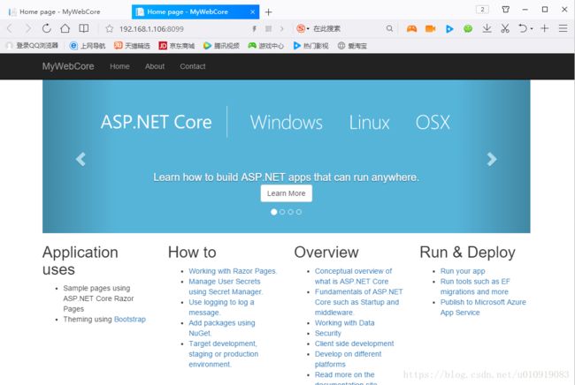This screenshot has width=575, height=385.
Task: Open the game controller icon in toolbar
Action: (412, 28)
